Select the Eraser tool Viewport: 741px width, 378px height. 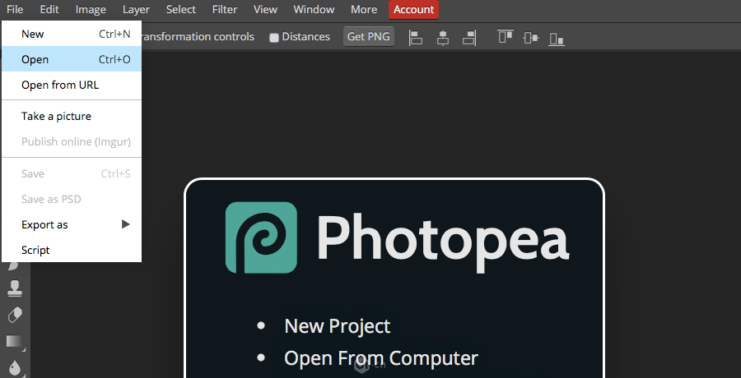[x=15, y=315]
